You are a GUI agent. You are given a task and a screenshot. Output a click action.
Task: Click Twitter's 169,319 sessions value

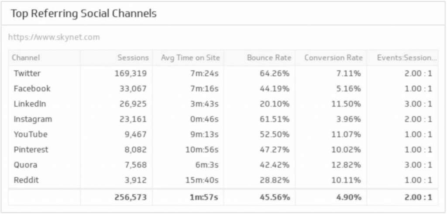(x=131, y=73)
